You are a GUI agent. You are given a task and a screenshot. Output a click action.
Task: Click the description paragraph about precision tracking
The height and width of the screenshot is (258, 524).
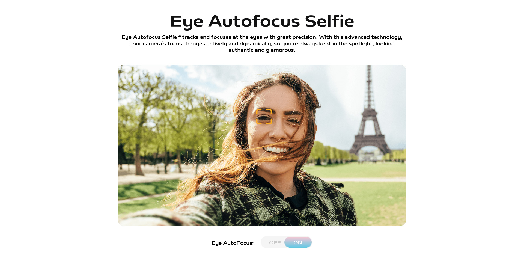pos(262,43)
